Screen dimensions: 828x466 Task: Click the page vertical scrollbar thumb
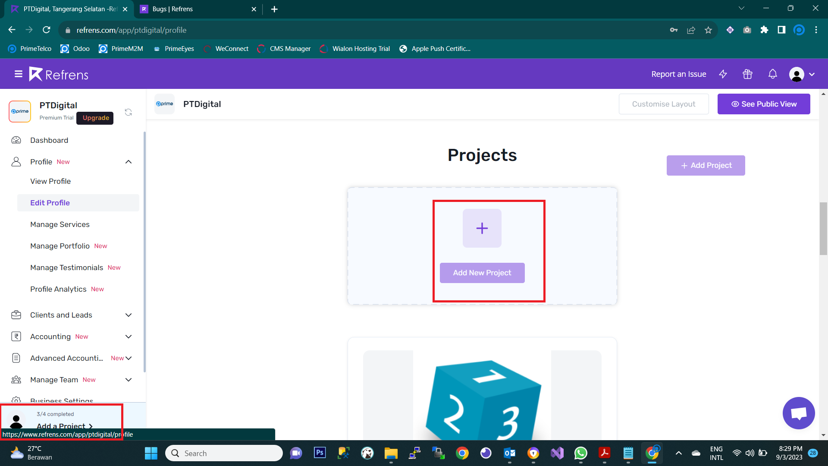(823, 229)
